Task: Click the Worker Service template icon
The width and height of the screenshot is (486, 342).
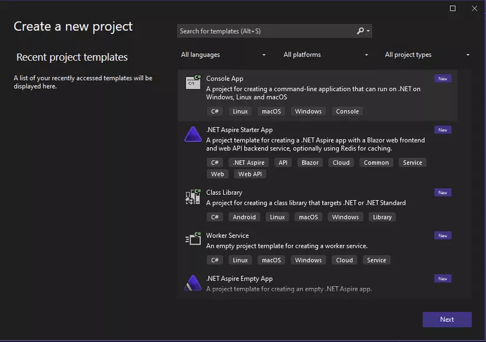Action: pyautogui.click(x=193, y=239)
